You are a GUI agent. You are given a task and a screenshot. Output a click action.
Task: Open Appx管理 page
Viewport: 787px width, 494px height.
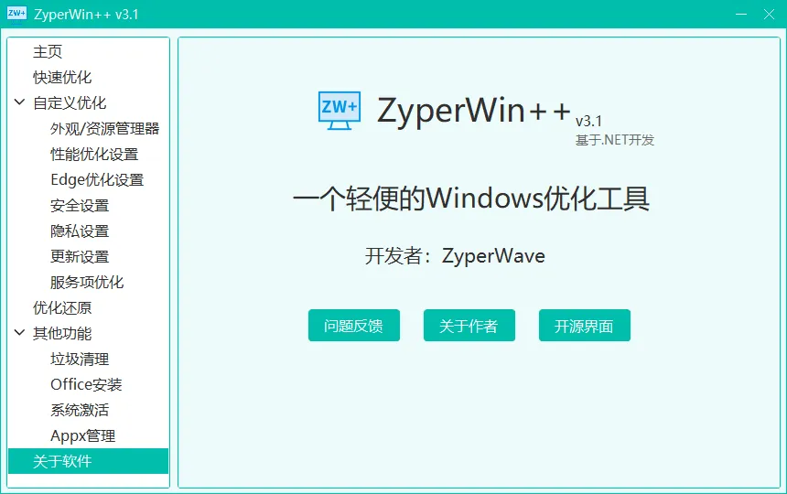82,436
